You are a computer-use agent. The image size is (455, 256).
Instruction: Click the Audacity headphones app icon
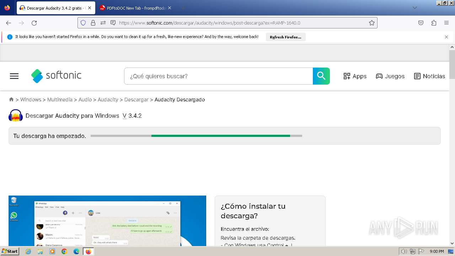click(x=16, y=116)
